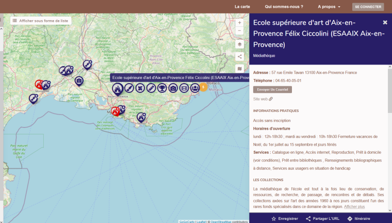Expand the A propos dropdown

coord(329,7)
